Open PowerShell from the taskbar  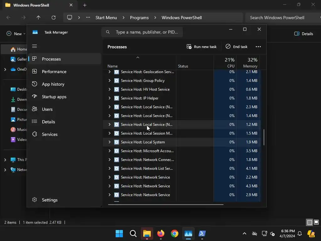202,233
